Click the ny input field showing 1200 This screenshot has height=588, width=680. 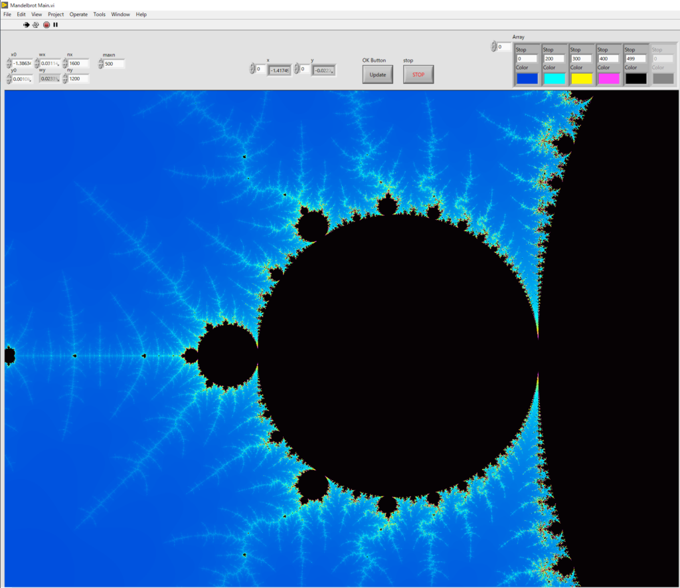click(78, 78)
